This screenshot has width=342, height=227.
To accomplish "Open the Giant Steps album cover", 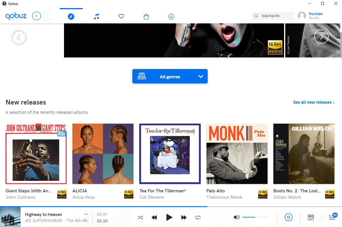I will 36,154.
